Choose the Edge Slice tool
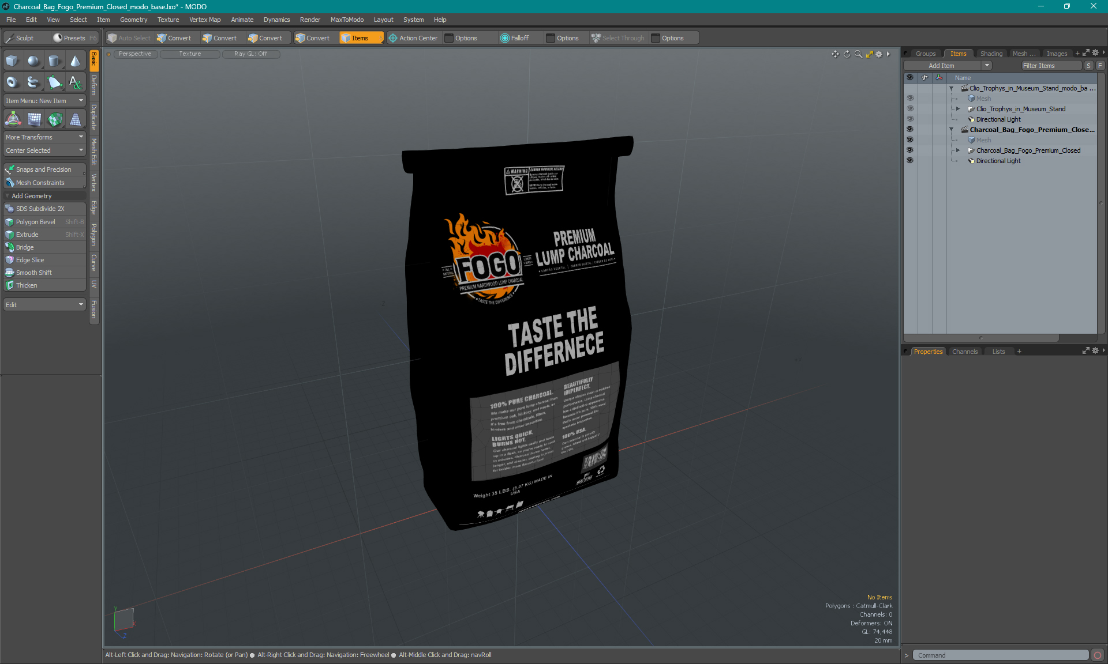The height and width of the screenshot is (664, 1108). click(44, 260)
